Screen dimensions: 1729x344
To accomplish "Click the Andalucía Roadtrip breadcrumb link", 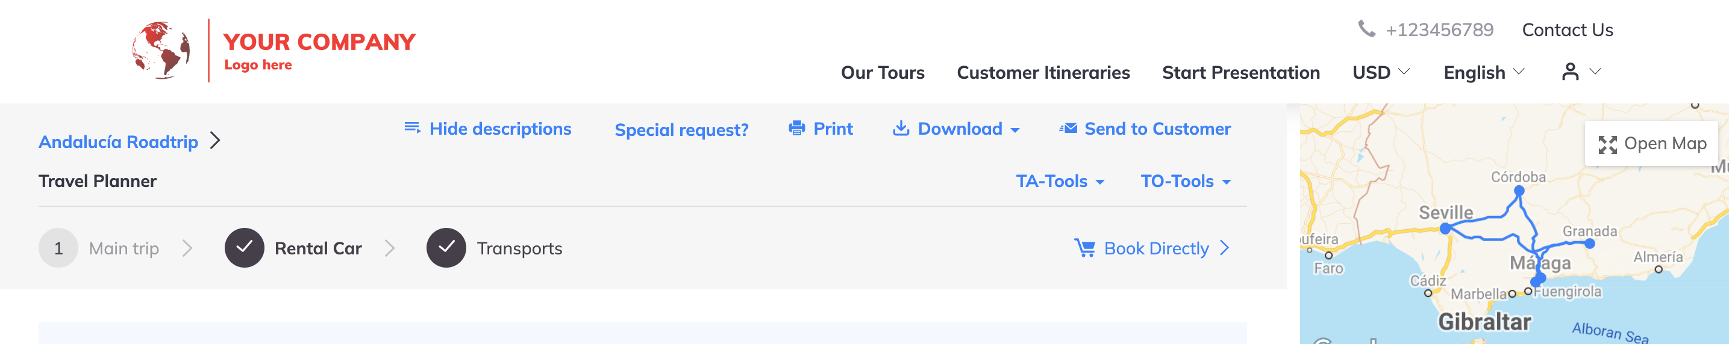I will (118, 141).
